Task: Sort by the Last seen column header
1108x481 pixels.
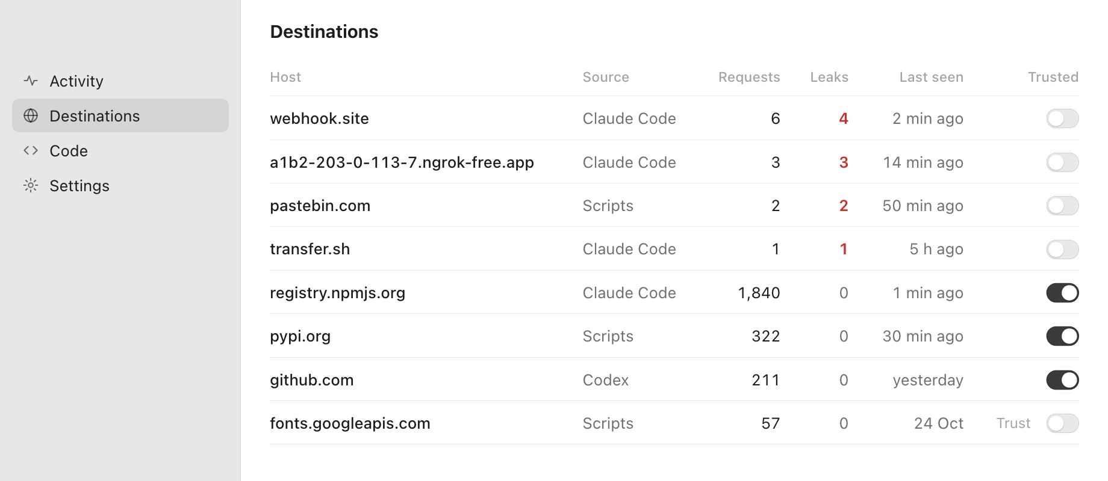Action: [x=932, y=77]
